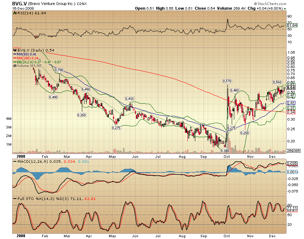Click the 1.05 label on the price axis
This screenshot has width=304, height=239.
point(291,53)
